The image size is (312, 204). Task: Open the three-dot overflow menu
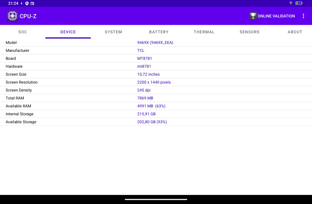click(303, 16)
